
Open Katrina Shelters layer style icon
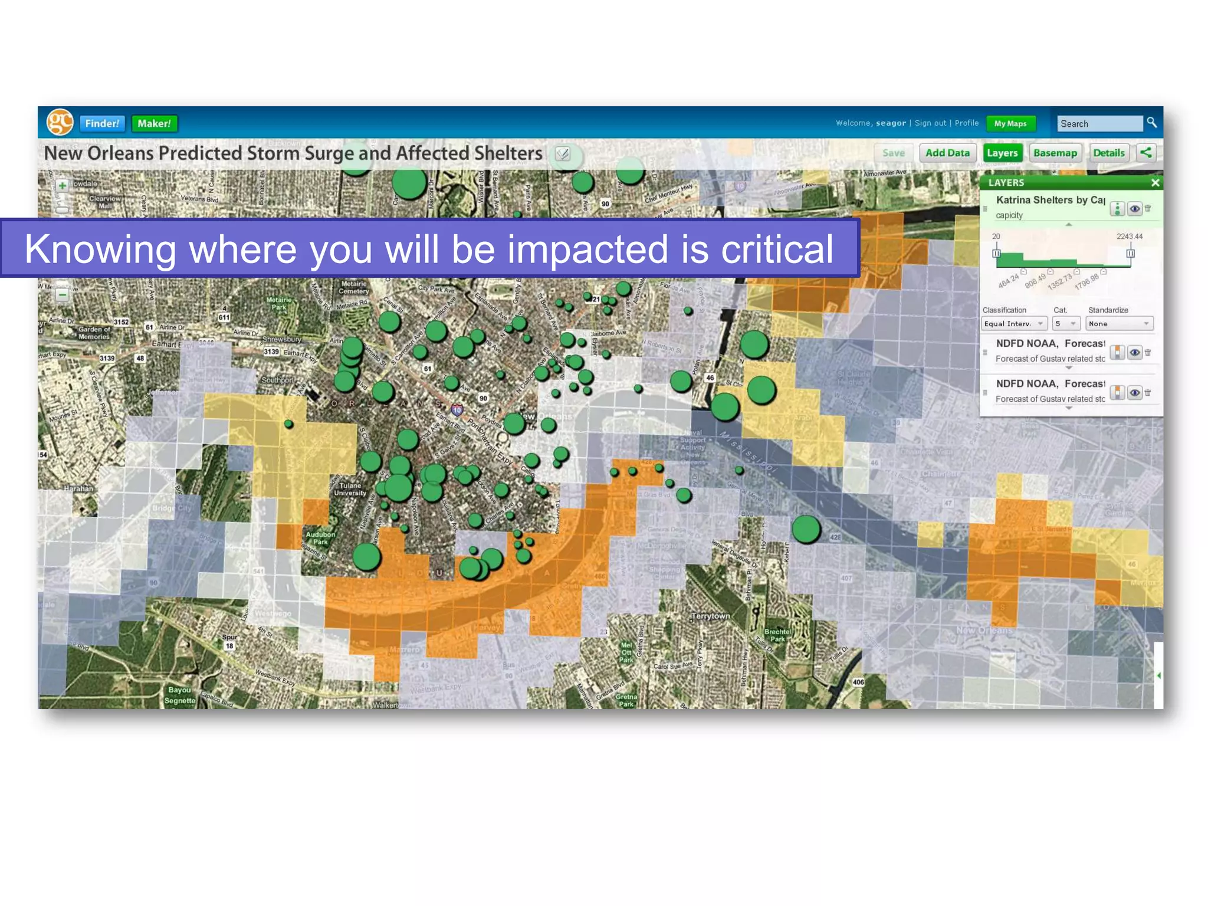click(1117, 208)
